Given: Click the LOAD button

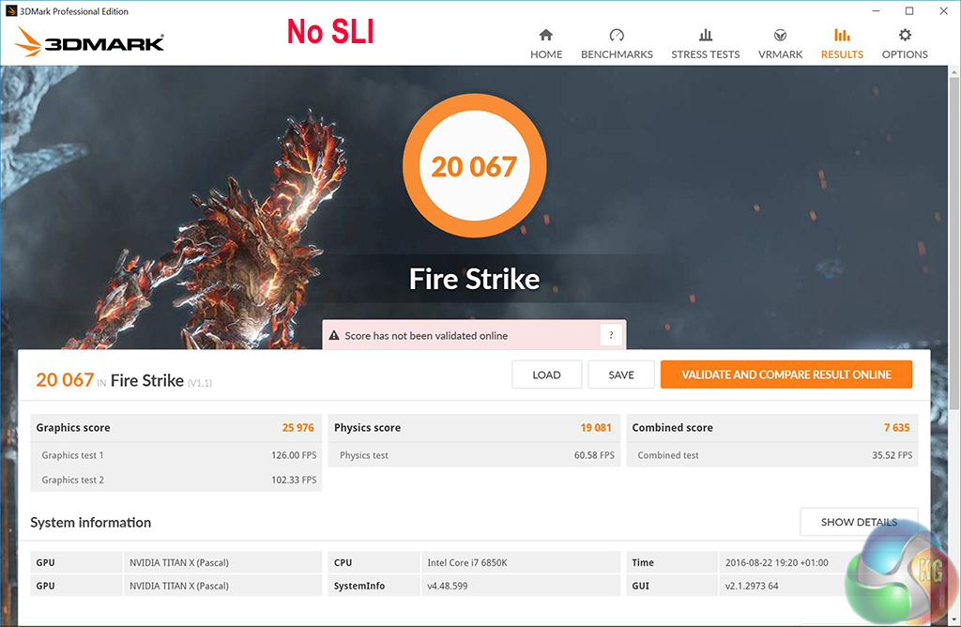Looking at the screenshot, I should point(547,375).
